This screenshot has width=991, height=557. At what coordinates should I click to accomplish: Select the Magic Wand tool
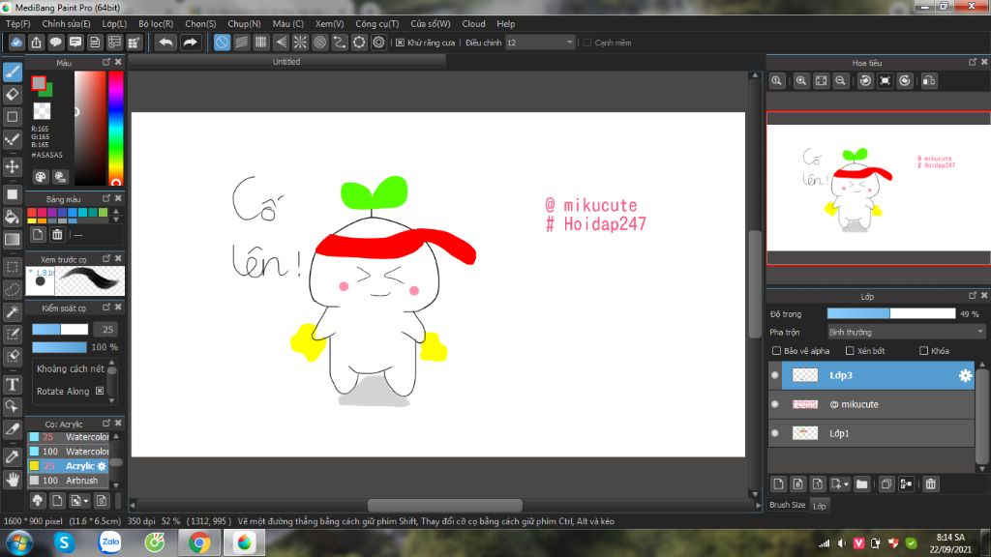coord(12,311)
